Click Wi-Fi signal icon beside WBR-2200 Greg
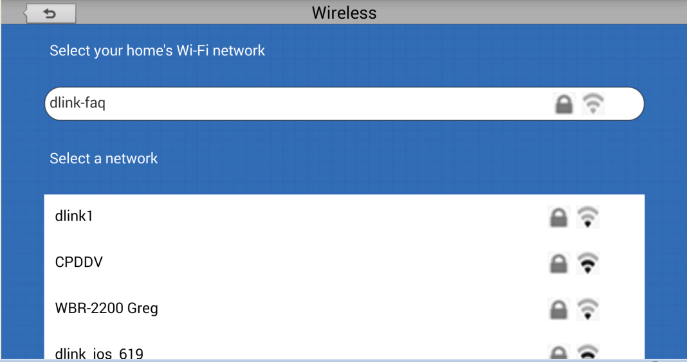Viewport: 687px width, 362px height. [587, 309]
